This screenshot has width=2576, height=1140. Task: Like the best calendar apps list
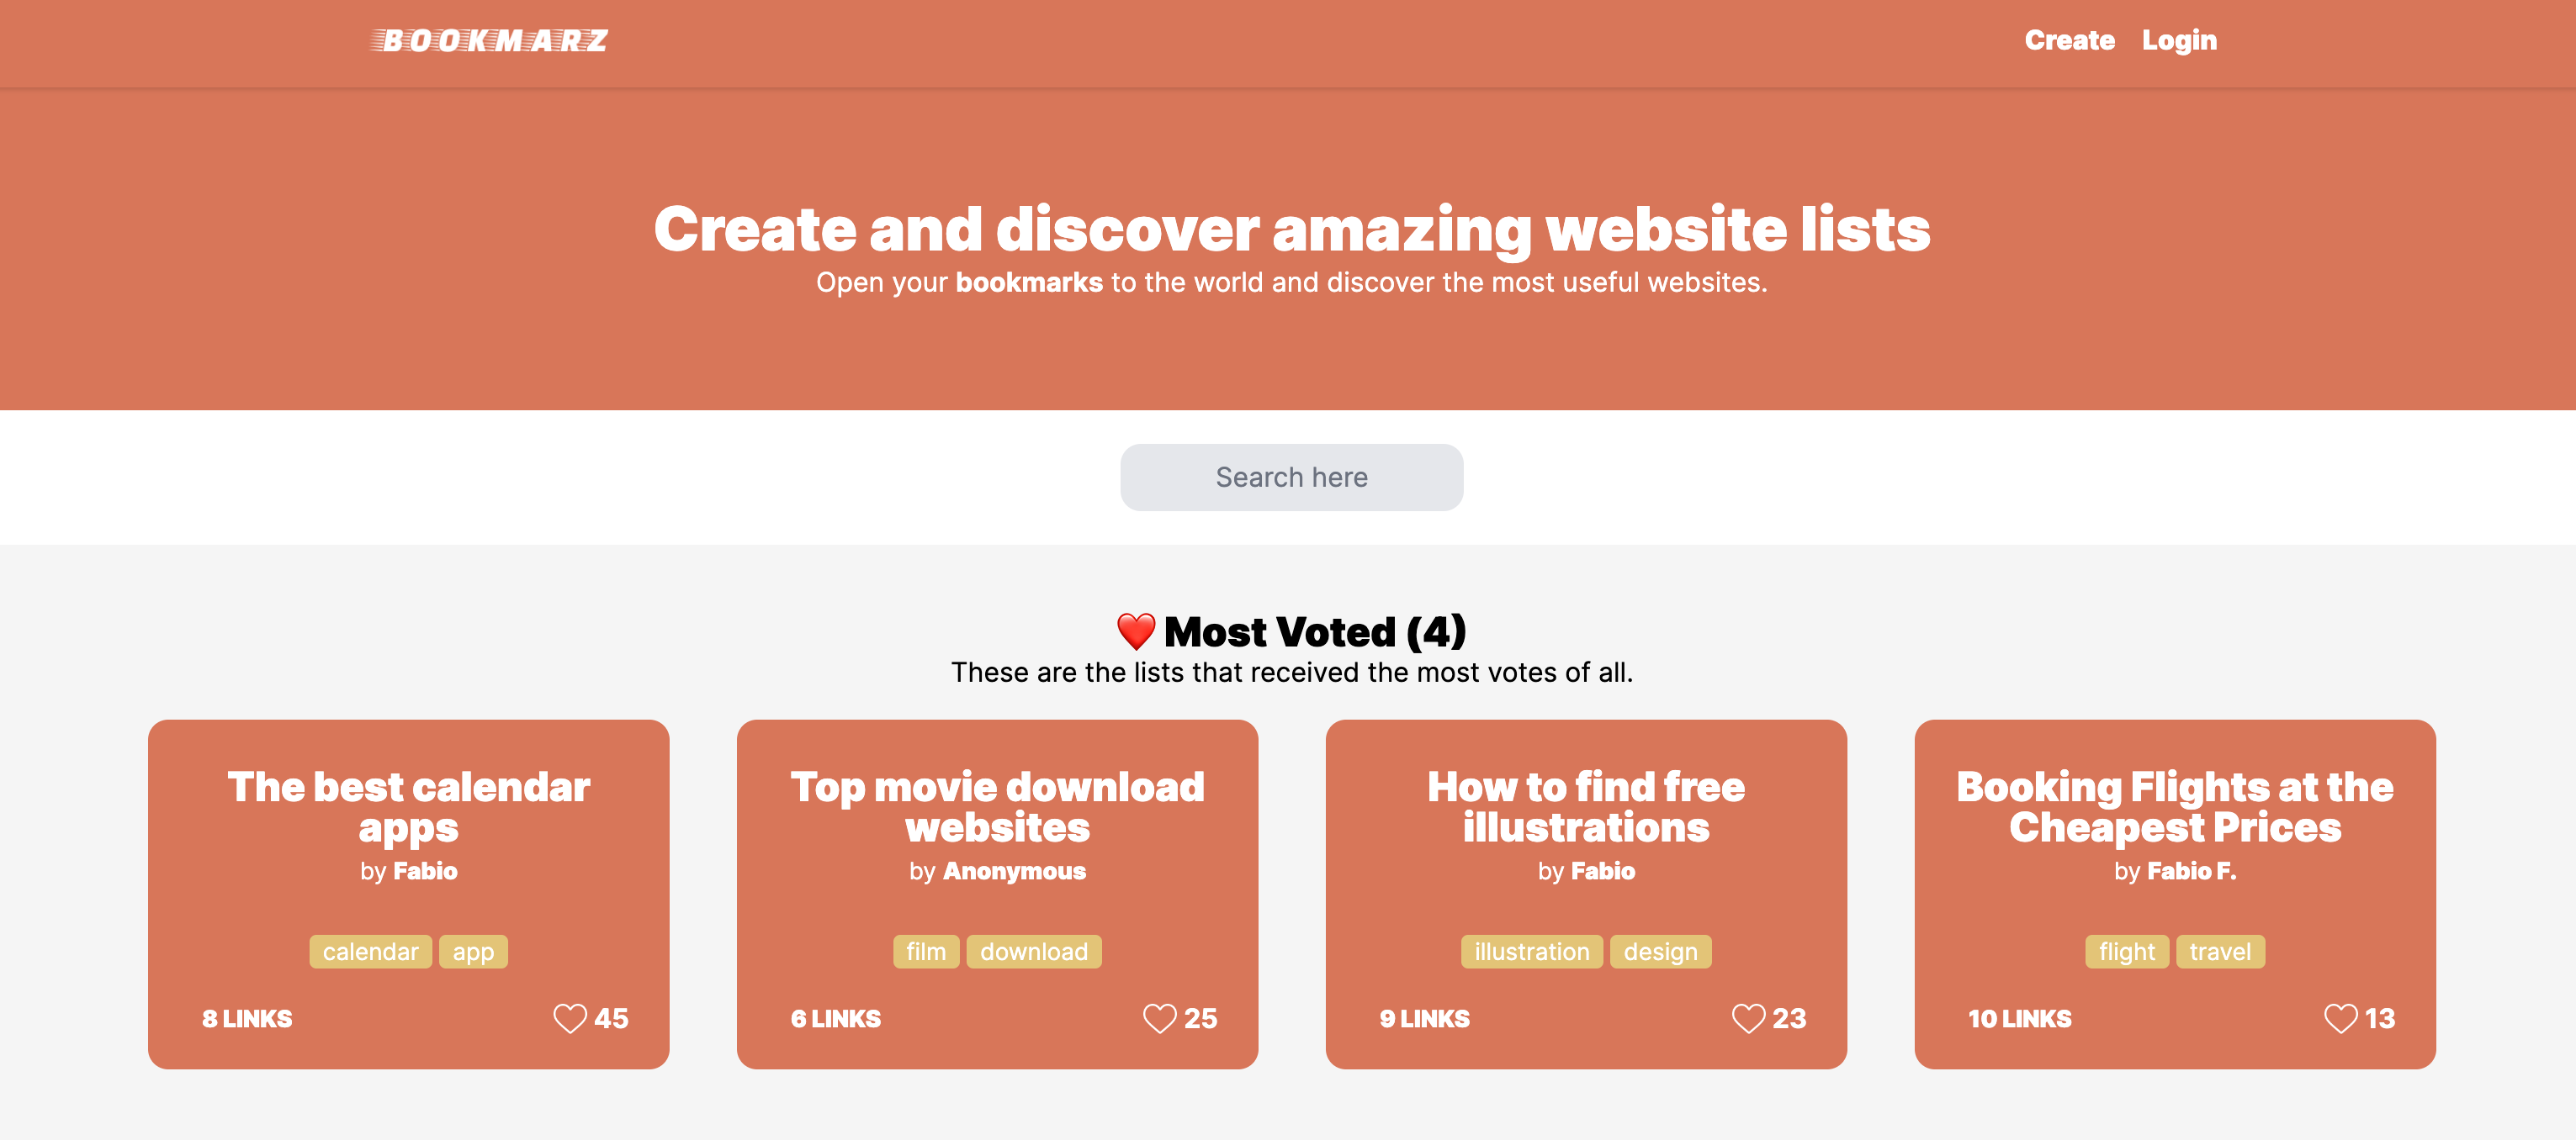coord(570,1018)
